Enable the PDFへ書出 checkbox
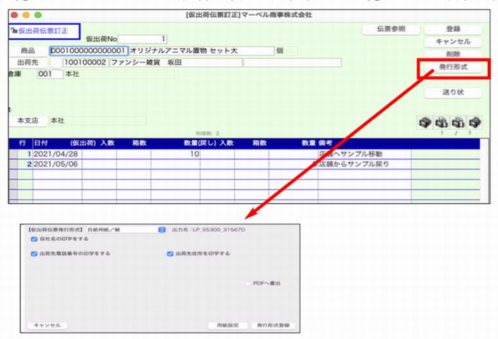The height and width of the screenshot is (339, 498). [248, 284]
